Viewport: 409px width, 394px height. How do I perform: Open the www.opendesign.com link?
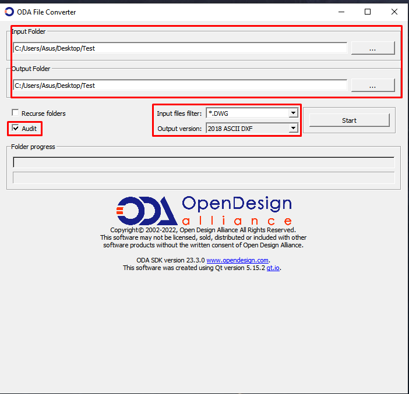(237, 260)
